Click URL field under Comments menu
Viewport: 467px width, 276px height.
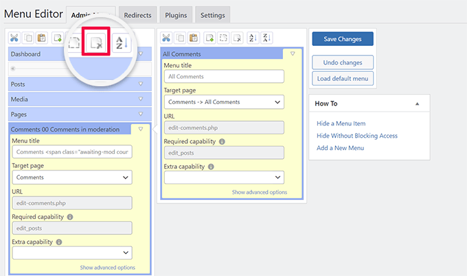tap(72, 203)
